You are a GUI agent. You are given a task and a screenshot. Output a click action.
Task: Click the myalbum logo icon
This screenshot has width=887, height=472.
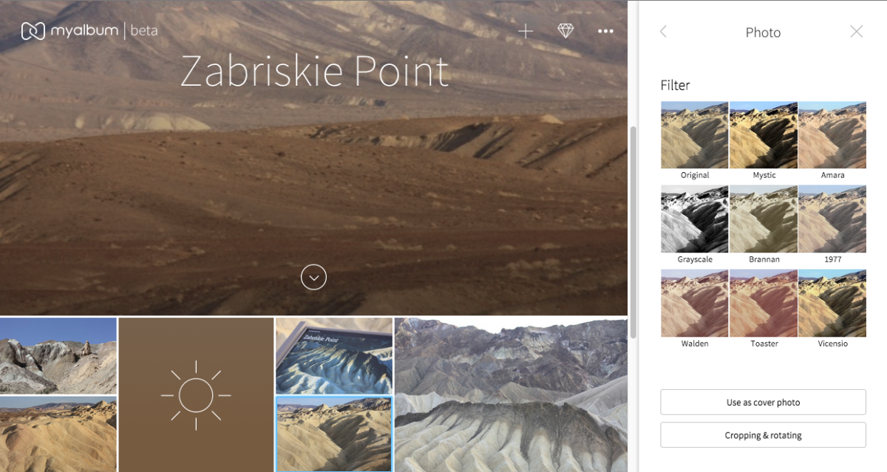coord(34,31)
